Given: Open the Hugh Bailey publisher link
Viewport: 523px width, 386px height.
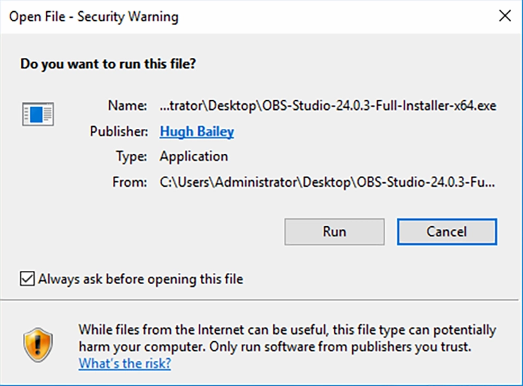Looking at the screenshot, I should 196,132.
